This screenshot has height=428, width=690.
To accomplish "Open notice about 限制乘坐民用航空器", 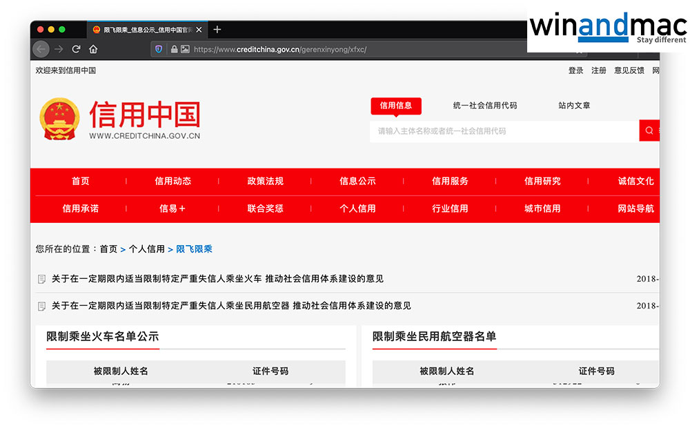I will [231, 306].
